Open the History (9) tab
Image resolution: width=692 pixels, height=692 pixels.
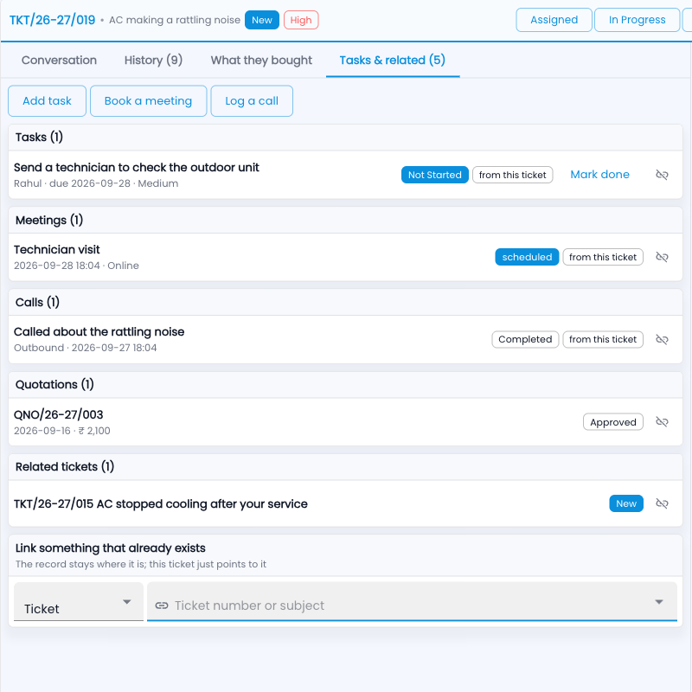[153, 60]
